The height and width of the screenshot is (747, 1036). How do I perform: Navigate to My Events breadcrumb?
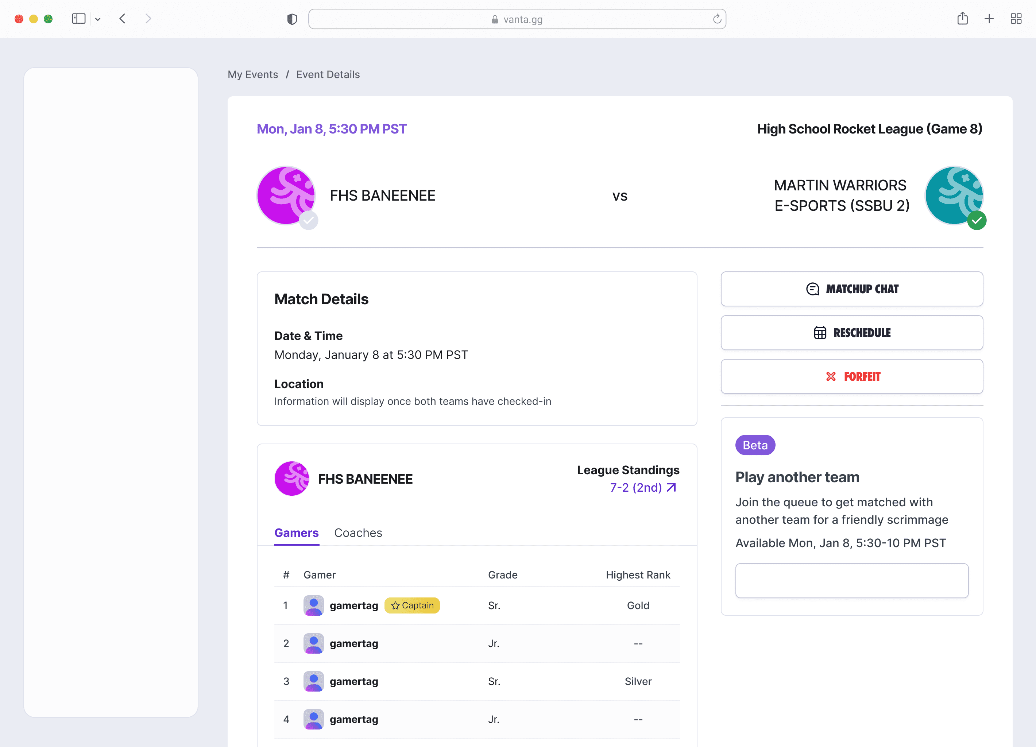(252, 74)
